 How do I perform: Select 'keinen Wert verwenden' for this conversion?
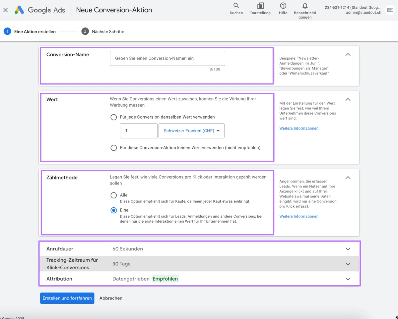[114, 148]
